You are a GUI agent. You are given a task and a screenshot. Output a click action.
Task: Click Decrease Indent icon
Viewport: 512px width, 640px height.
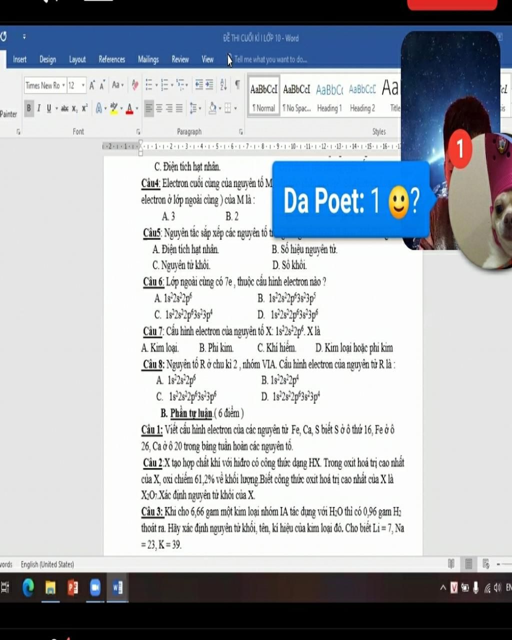[x=198, y=85]
